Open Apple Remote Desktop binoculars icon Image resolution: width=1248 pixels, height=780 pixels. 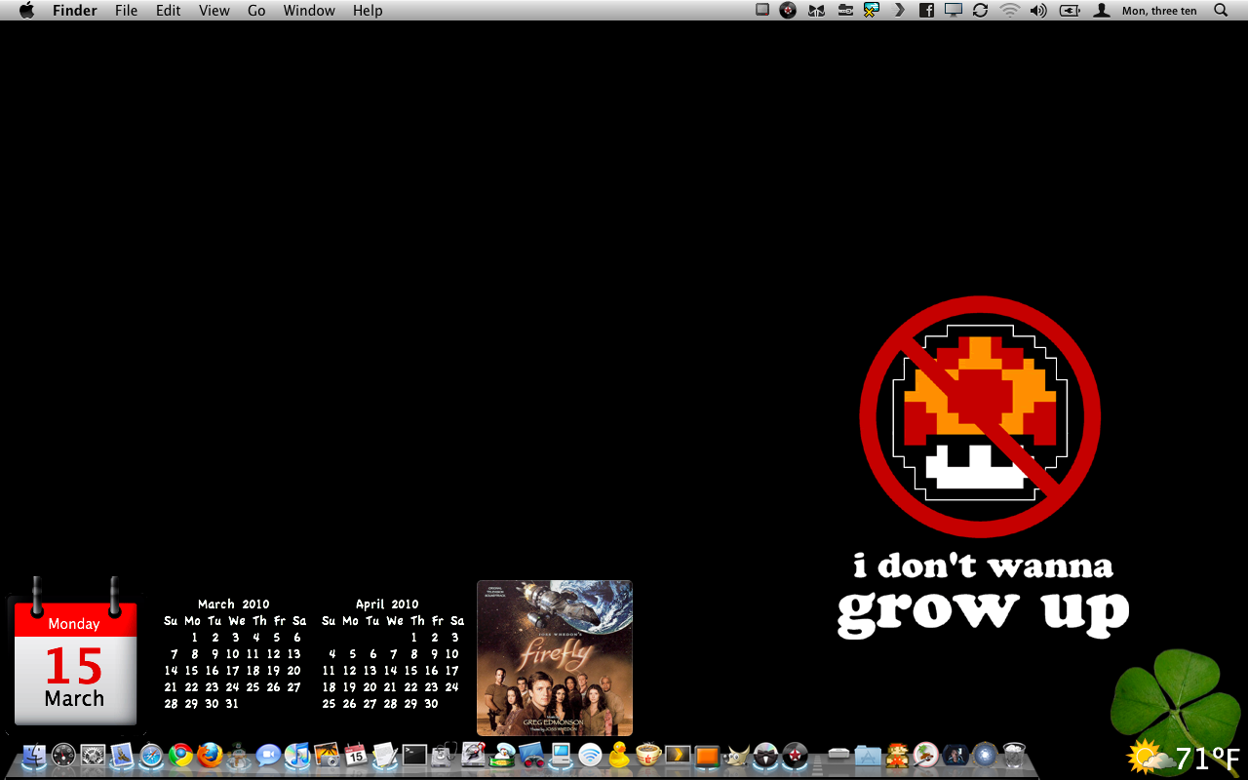(x=531, y=755)
